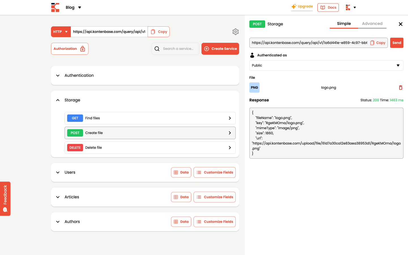Open the Authenticated as Public dropdown
408x255 pixels.
click(x=326, y=65)
